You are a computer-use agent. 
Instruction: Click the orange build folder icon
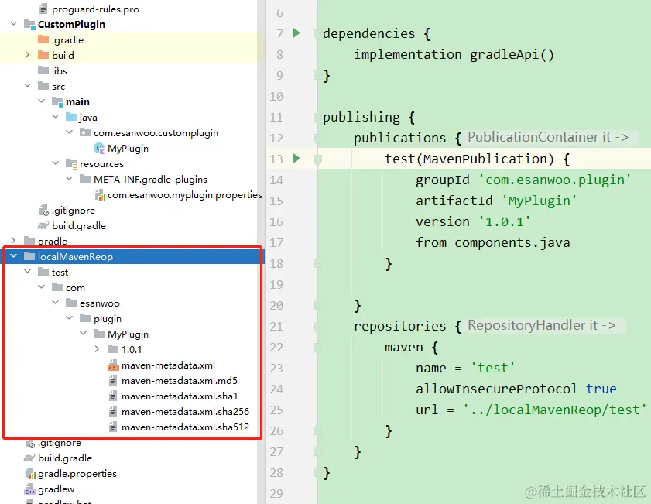pyautogui.click(x=43, y=55)
